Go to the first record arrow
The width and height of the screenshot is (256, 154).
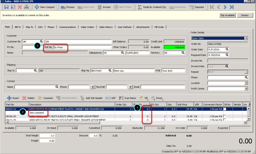pos(212,7)
